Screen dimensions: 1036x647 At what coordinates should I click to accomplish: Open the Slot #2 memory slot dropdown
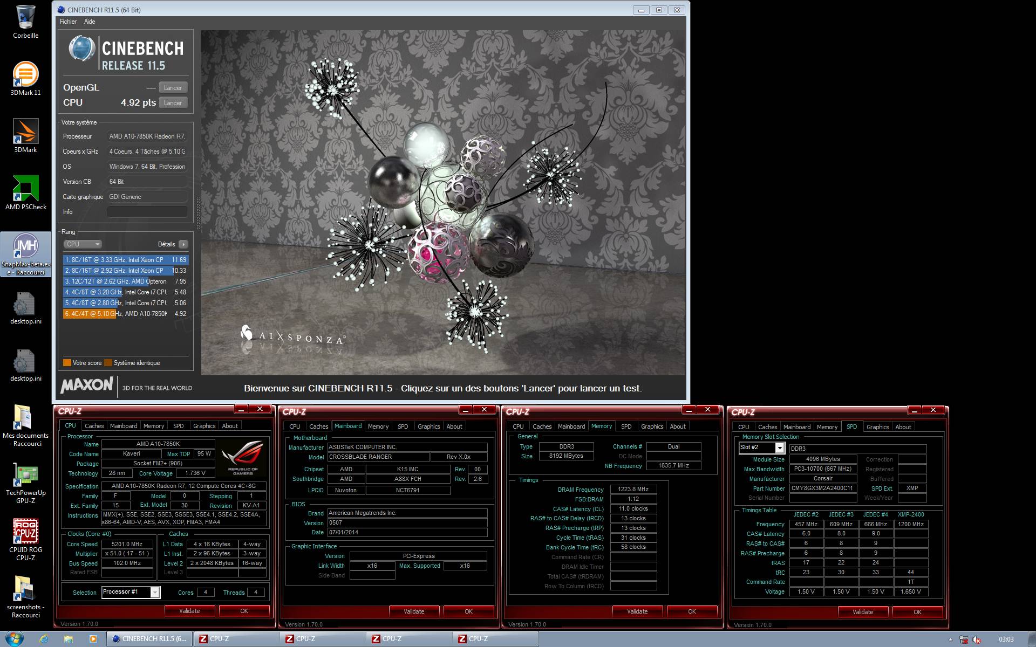[x=761, y=448]
